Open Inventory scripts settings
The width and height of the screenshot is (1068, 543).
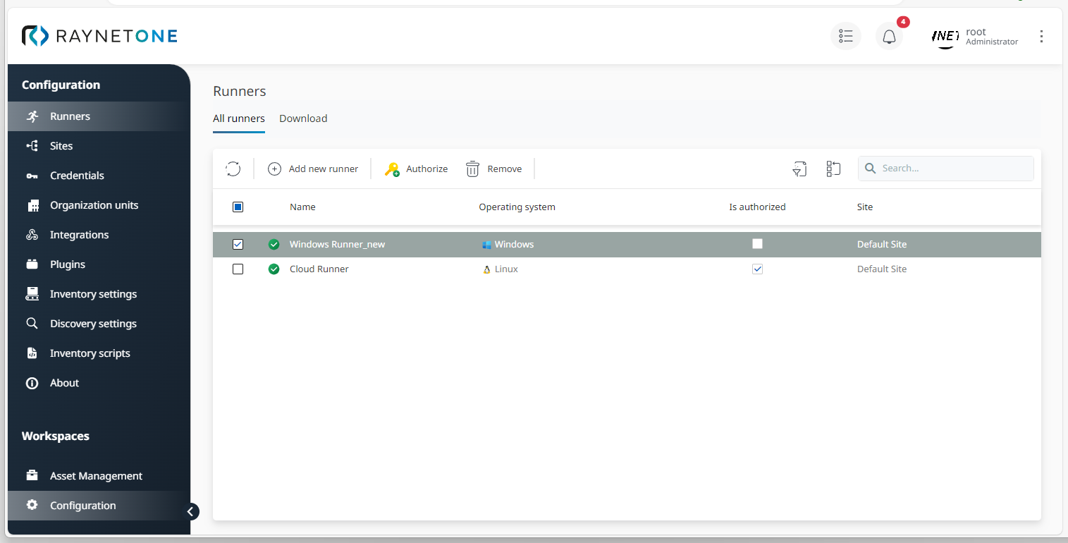click(x=90, y=353)
